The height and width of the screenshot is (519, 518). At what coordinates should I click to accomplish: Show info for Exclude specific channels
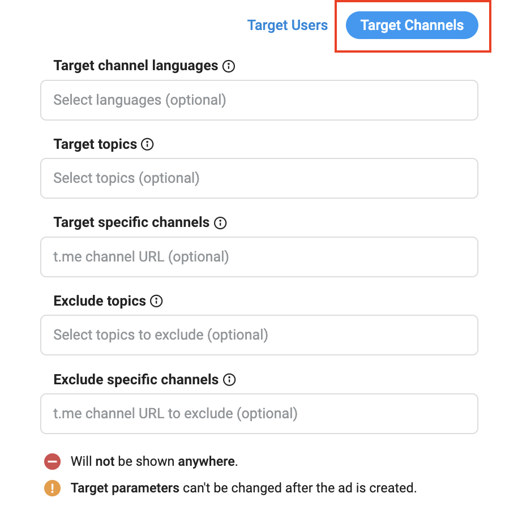(x=229, y=380)
